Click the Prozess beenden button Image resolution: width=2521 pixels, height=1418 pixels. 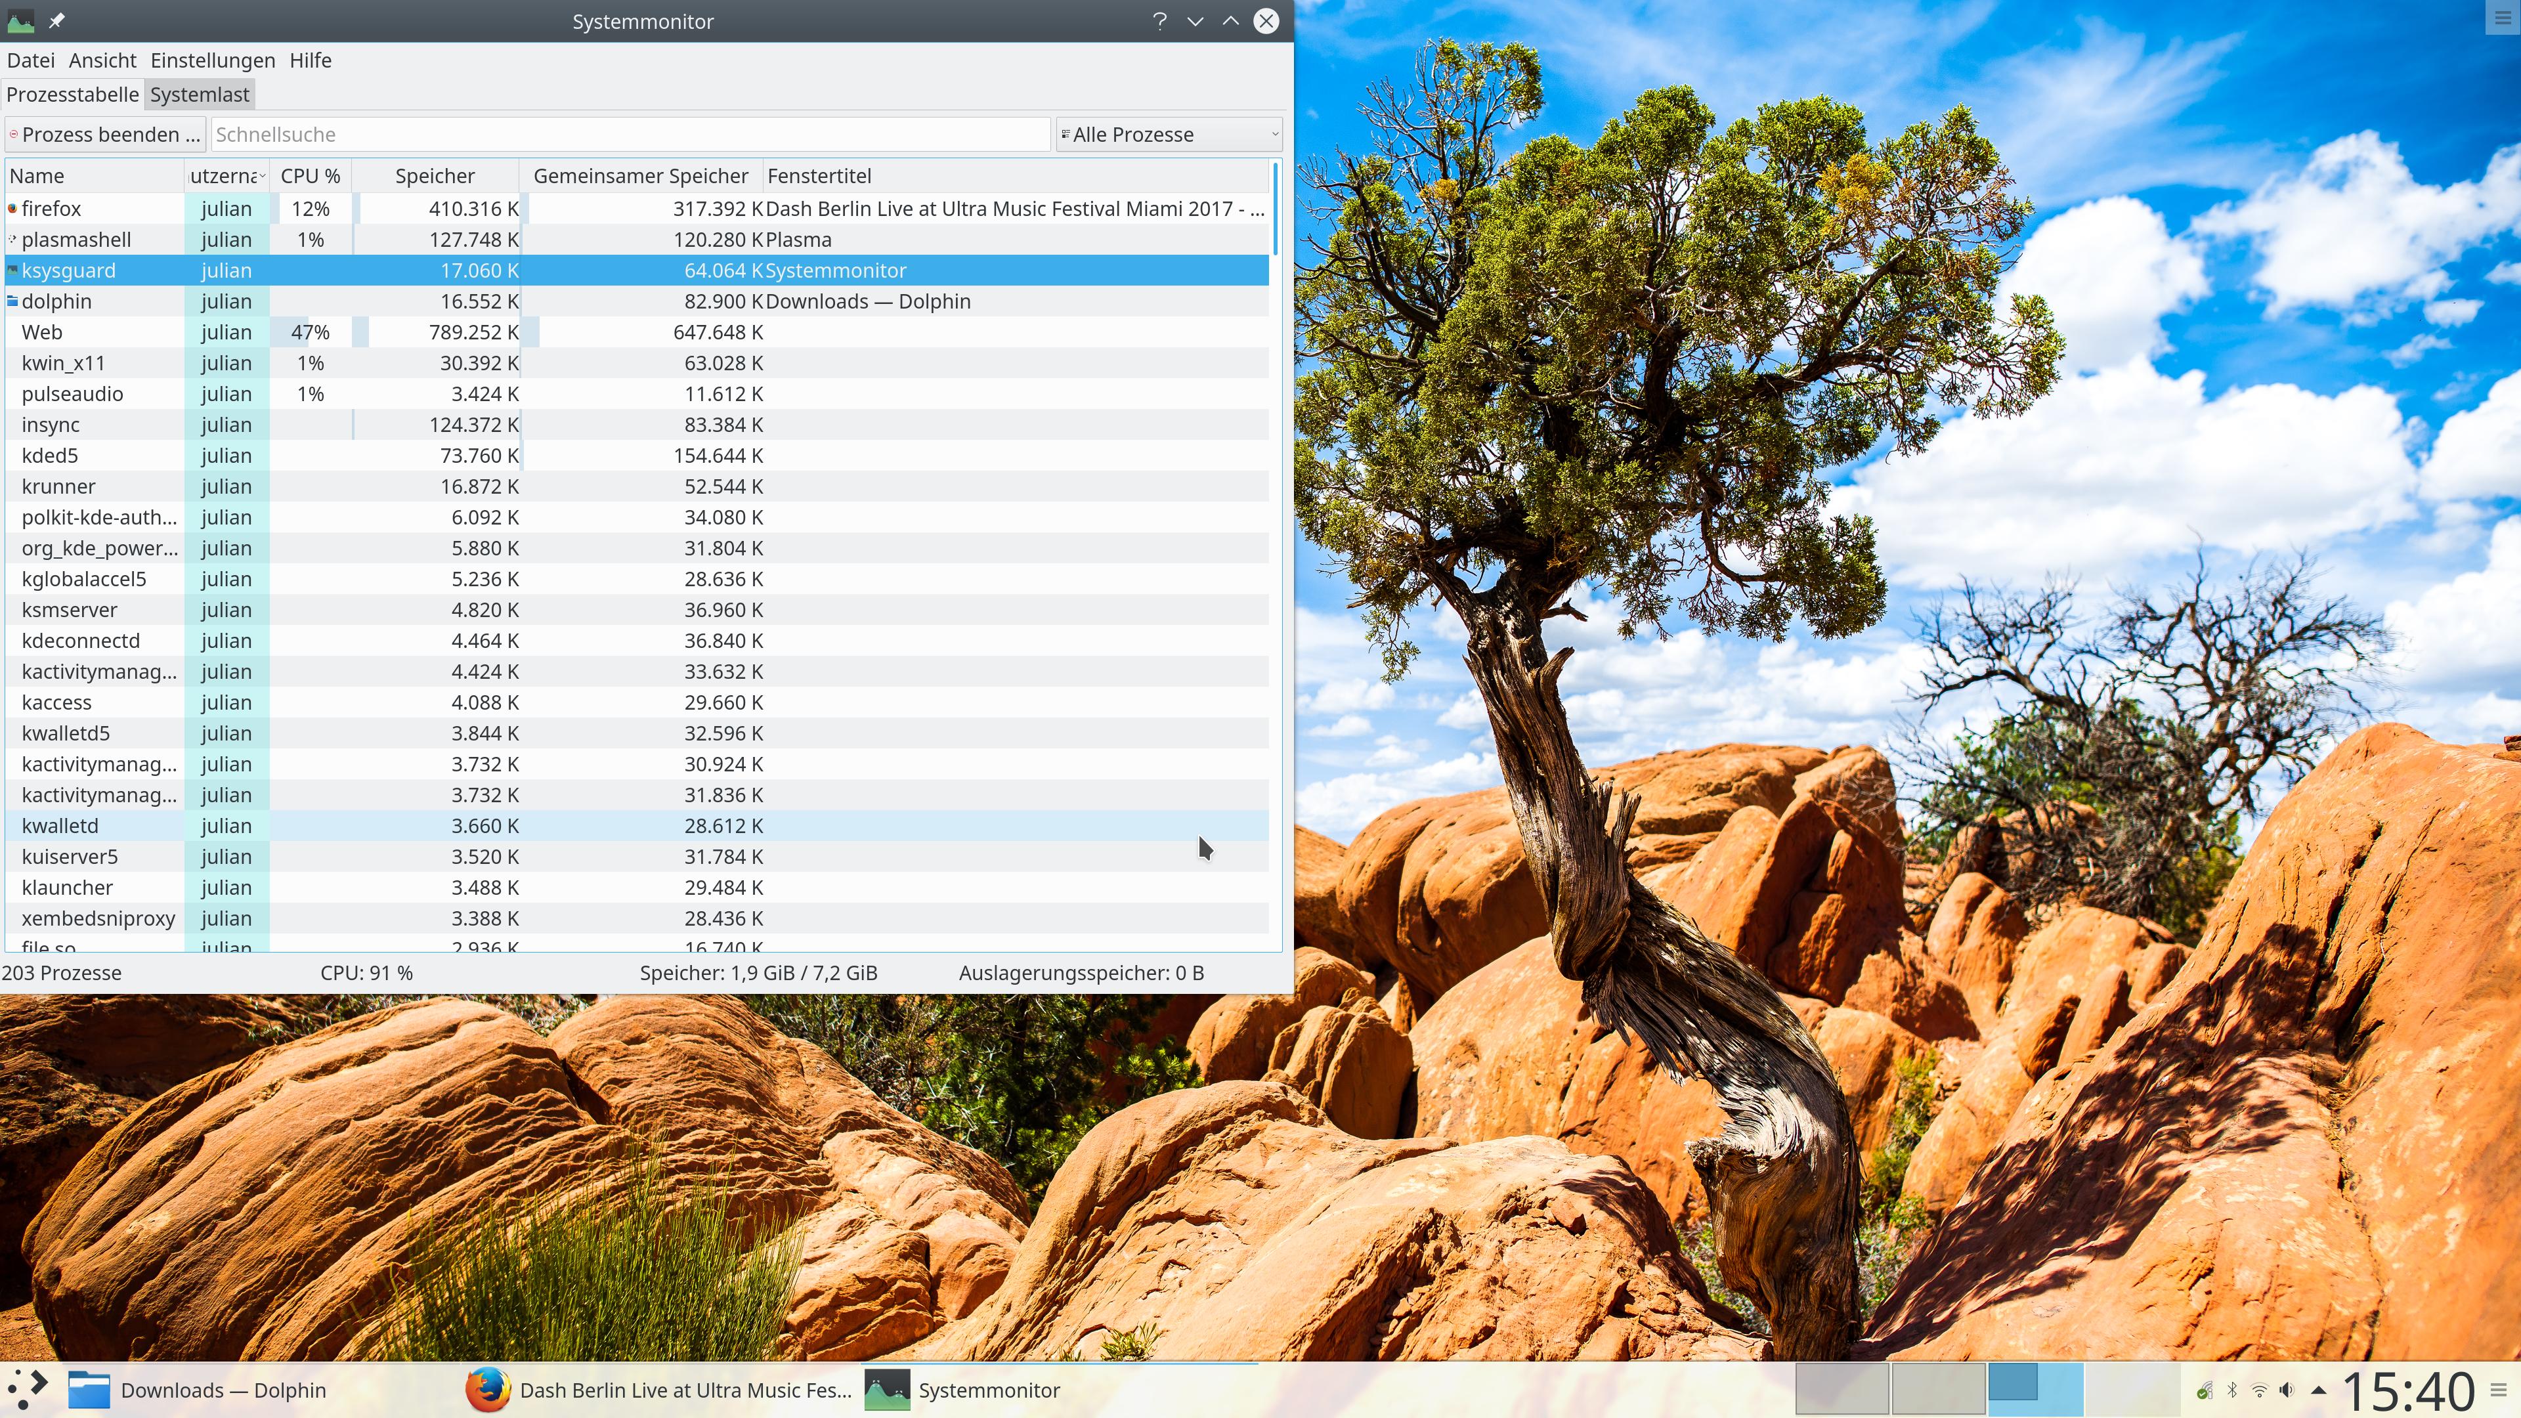point(105,134)
